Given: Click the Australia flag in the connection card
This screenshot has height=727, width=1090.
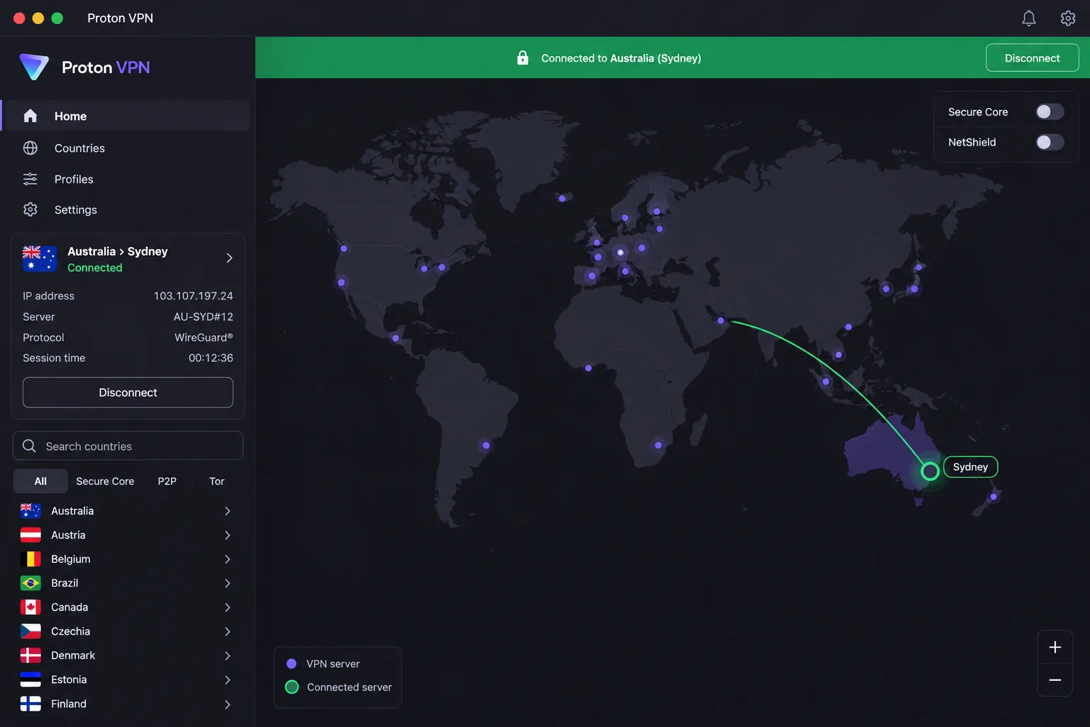Looking at the screenshot, I should 40,258.
